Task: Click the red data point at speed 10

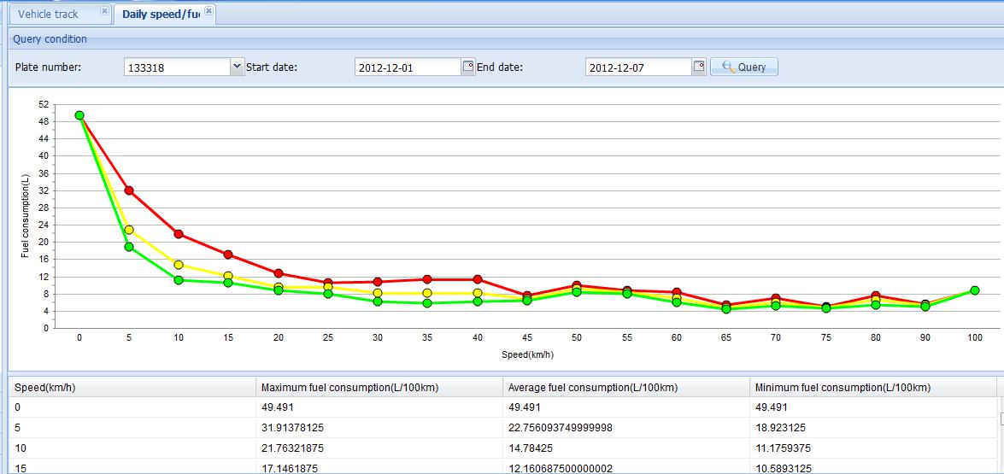Action: pyautogui.click(x=179, y=234)
